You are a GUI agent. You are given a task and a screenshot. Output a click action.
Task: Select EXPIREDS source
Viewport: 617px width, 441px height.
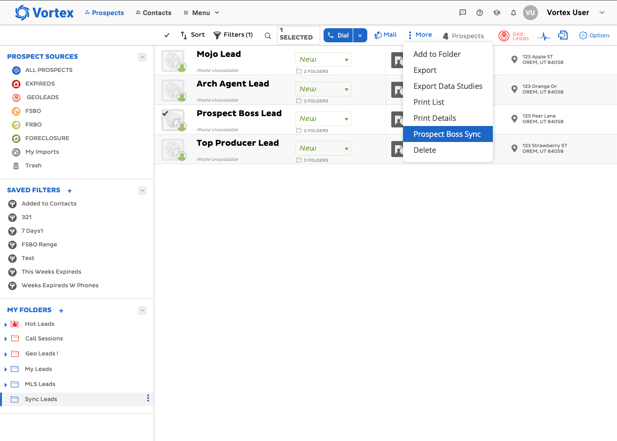tap(33, 84)
